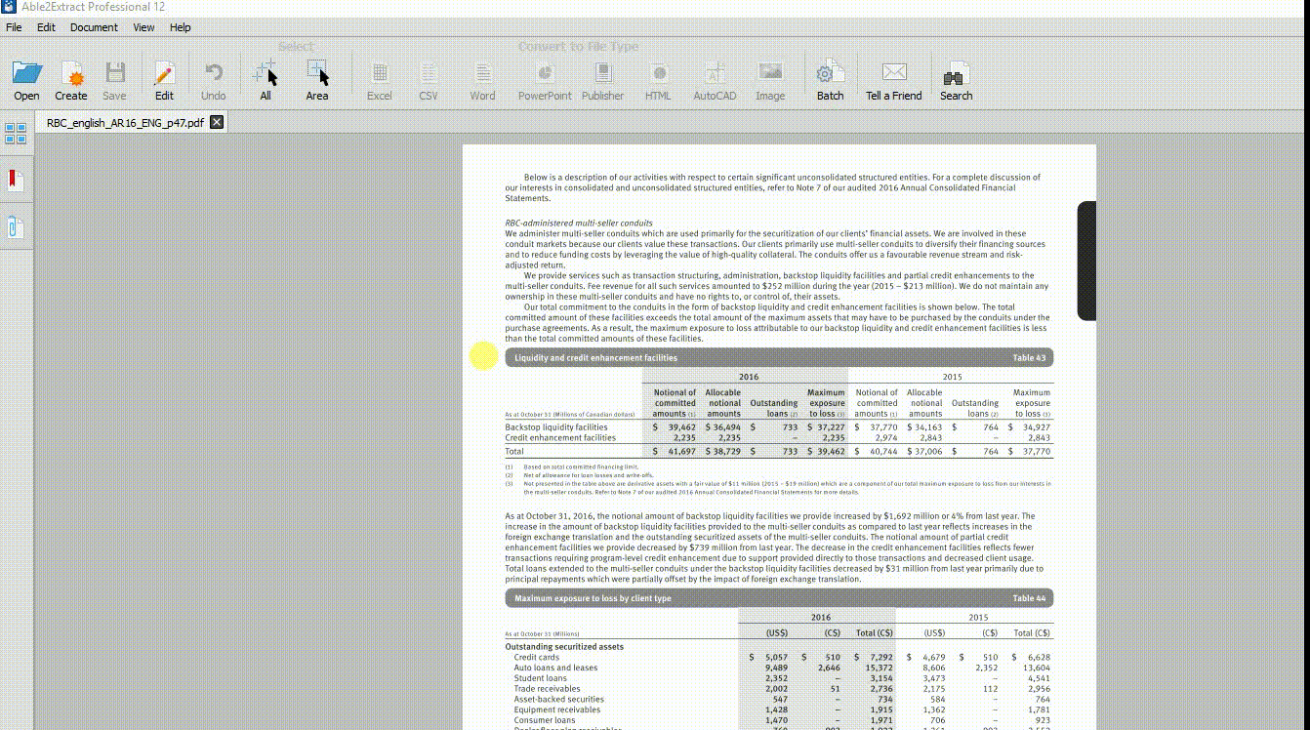
Task: Close the RBC_english_AR16_ENG_p47.pdf tab
Action: click(x=217, y=122)
